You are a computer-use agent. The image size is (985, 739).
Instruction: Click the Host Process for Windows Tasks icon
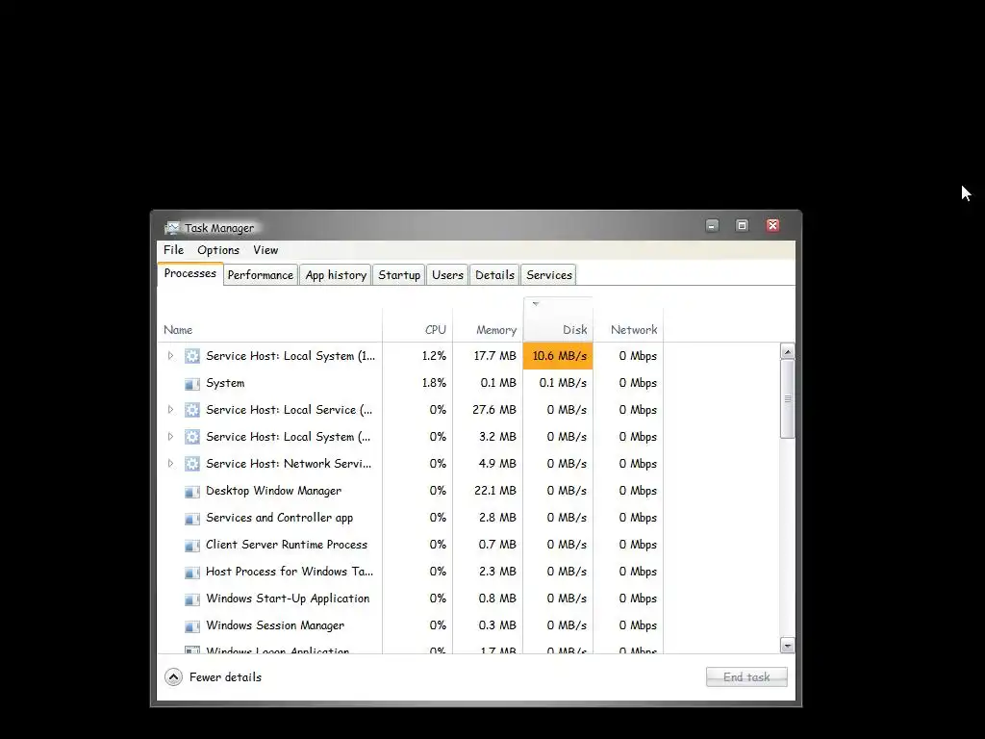pyautogui.click(x=192, y=573)
